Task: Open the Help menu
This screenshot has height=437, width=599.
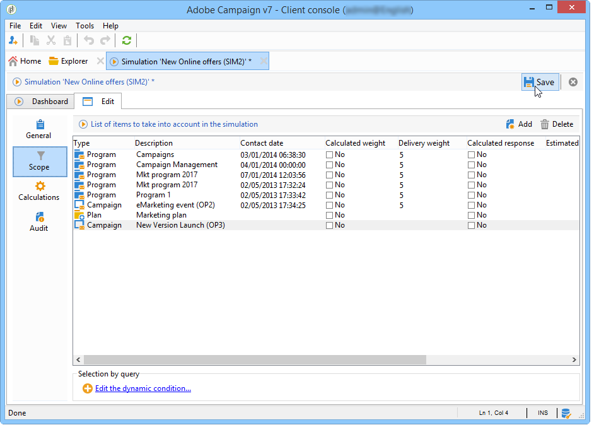Action: (x=110, y=26)
